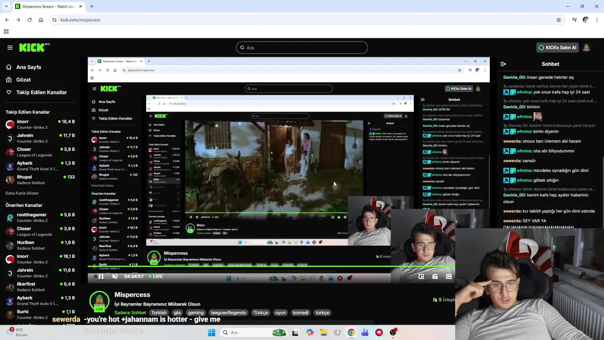This screenshot has height=340, width=604.
Task: Pause the live stream
Action: pos(101,276)
